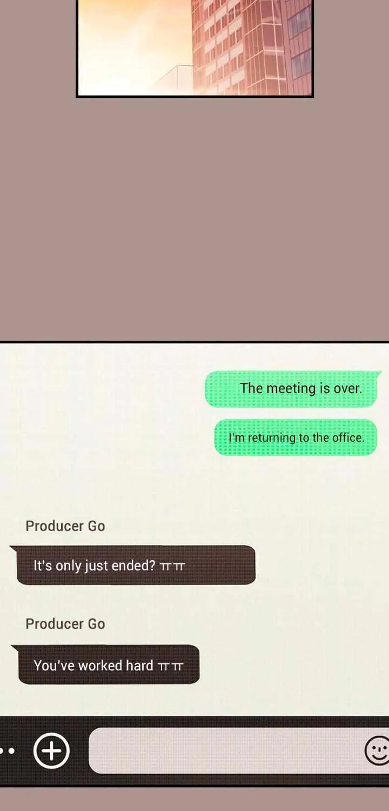Tap the plus attachment icon

click(x=52, y=750)
